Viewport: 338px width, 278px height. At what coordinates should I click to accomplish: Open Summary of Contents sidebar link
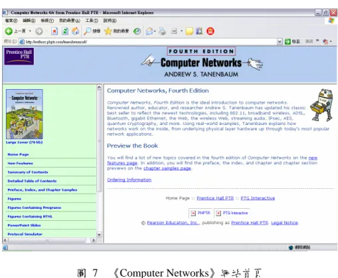point(28,172)
